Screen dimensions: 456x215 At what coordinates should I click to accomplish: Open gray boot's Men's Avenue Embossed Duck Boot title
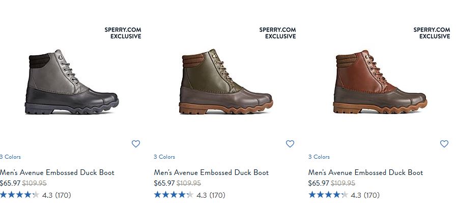coord(57,172)
